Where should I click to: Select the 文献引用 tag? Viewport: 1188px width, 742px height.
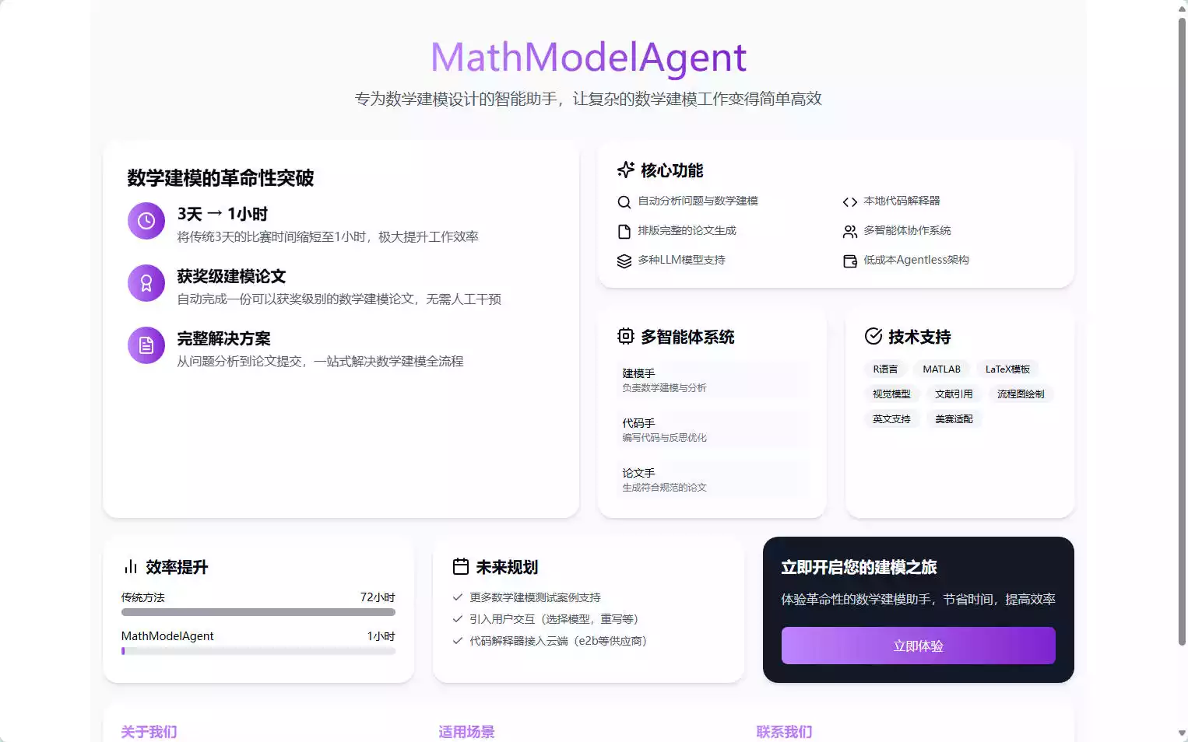pyautogui.click(x=954, y=394)
